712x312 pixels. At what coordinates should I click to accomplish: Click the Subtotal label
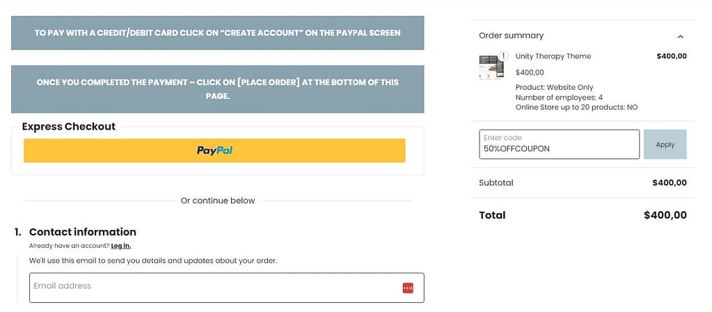pos(496,183)
